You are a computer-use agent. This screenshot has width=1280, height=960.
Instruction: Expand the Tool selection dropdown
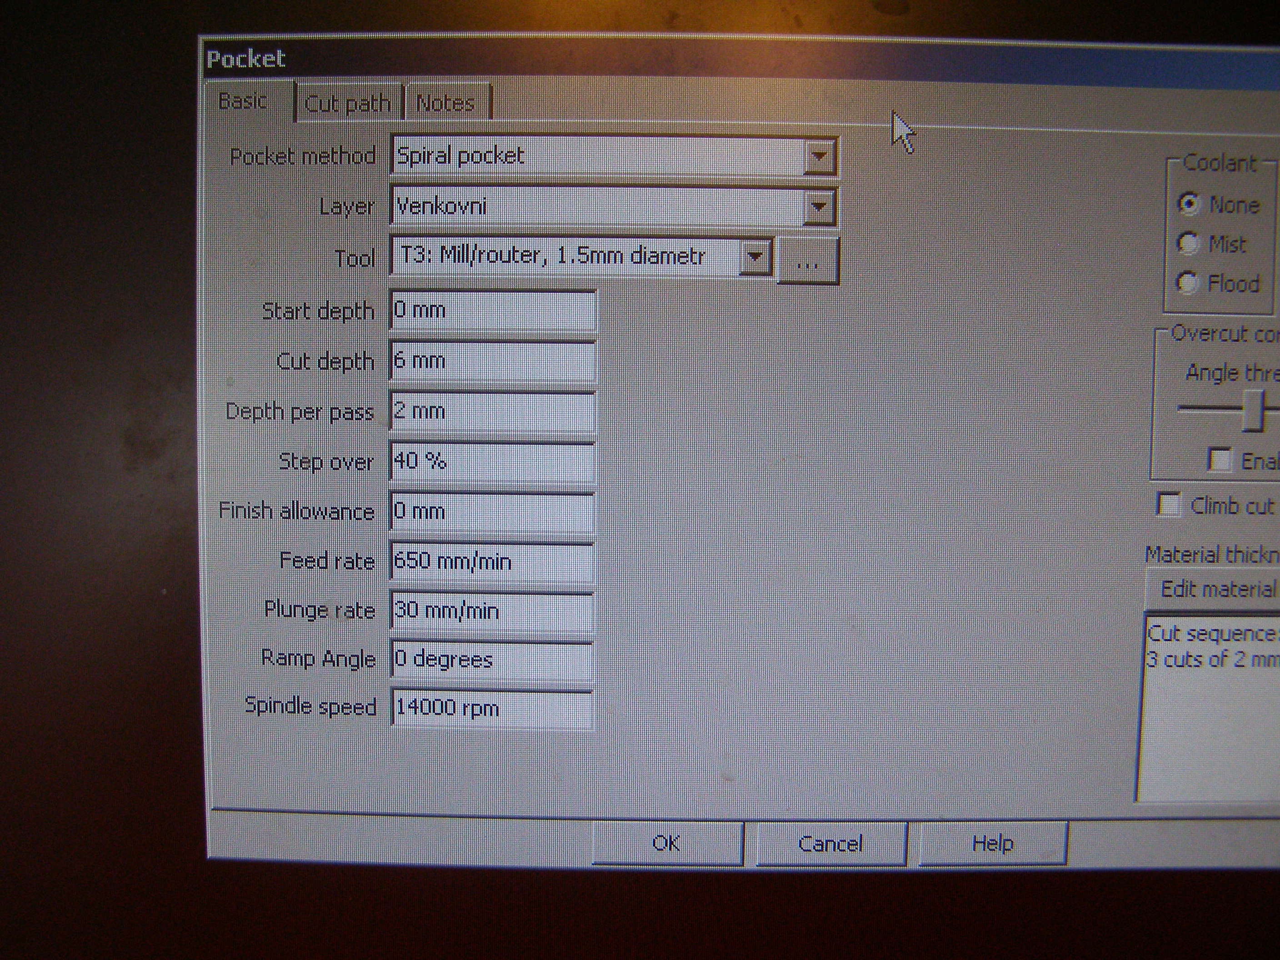pos(755,256)
